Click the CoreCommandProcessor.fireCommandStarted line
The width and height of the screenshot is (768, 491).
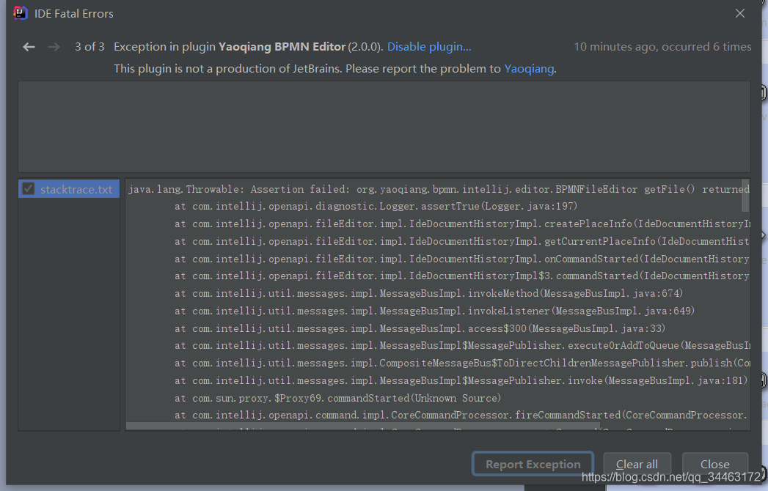[x=462, y=415]
